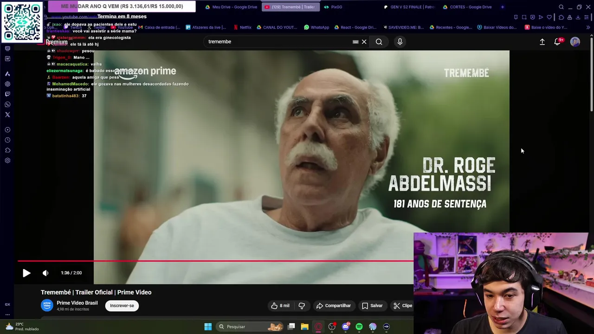The image size is (594, 334).
Task: Click the YouTube search box containing tremembe
Action: coord(278,42)
